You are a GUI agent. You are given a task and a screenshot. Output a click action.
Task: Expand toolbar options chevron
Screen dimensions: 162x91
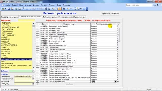point(87,9)
